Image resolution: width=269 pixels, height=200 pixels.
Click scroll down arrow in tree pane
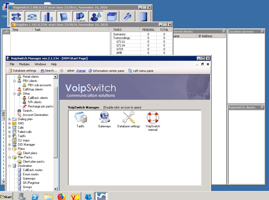coord(55,189)
